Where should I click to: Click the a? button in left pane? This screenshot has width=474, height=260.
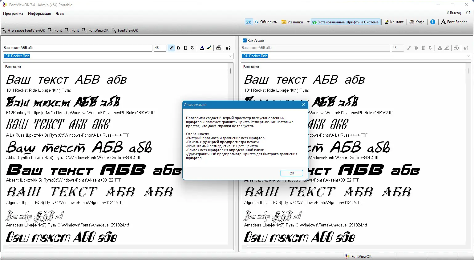tap(228, 48)
